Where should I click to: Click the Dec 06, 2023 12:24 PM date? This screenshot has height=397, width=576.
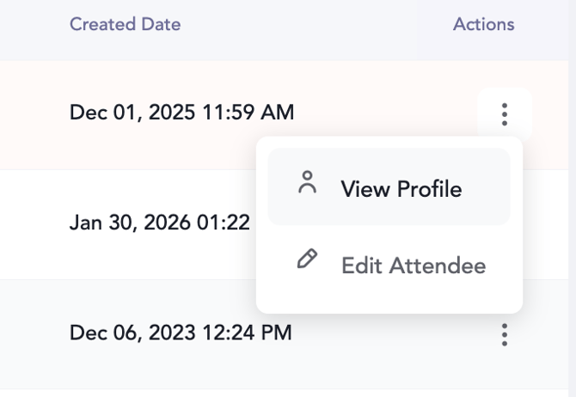coord(181,332)
